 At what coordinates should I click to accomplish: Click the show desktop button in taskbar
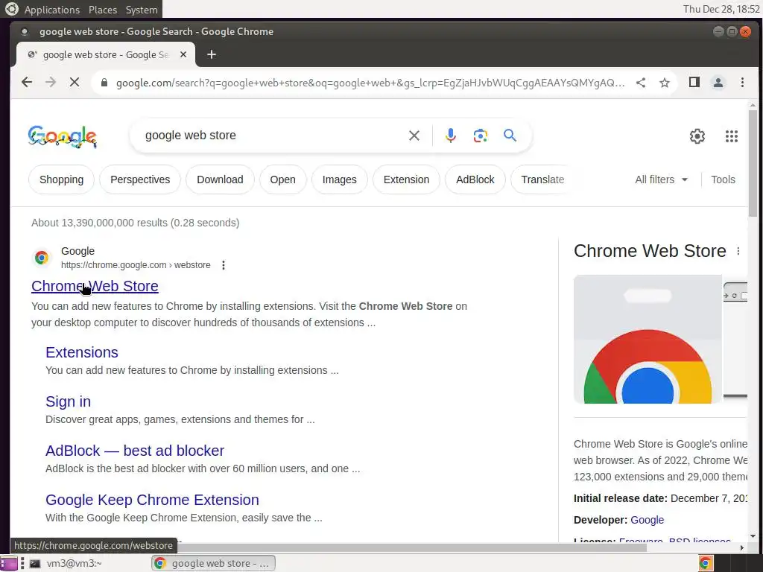point(8,563)
